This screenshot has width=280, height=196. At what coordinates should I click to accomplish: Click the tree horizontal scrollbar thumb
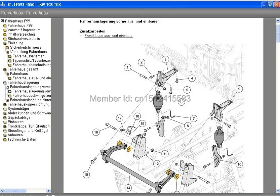(15, 191)
